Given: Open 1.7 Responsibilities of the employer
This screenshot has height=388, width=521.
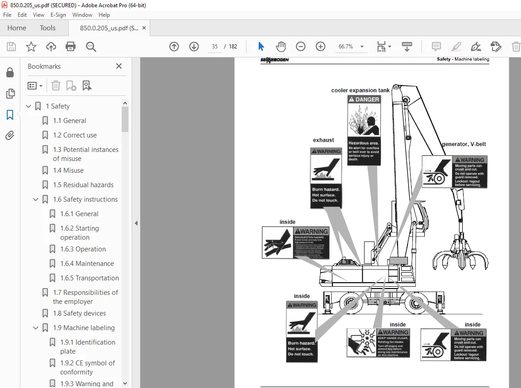Looking at the screenshot, I should (x=85, y=297).
